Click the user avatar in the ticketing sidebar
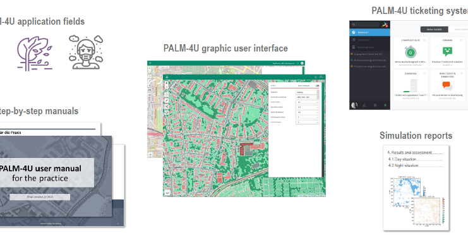 tap(354, 105)
